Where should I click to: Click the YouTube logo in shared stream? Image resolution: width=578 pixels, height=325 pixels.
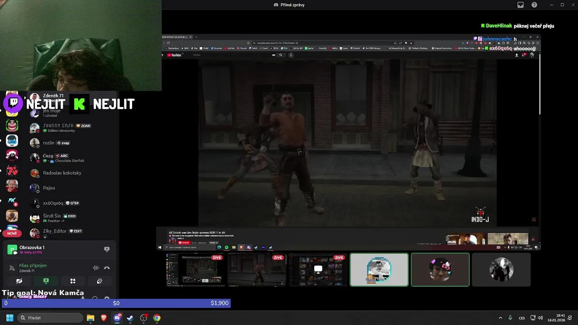(174, 55)
